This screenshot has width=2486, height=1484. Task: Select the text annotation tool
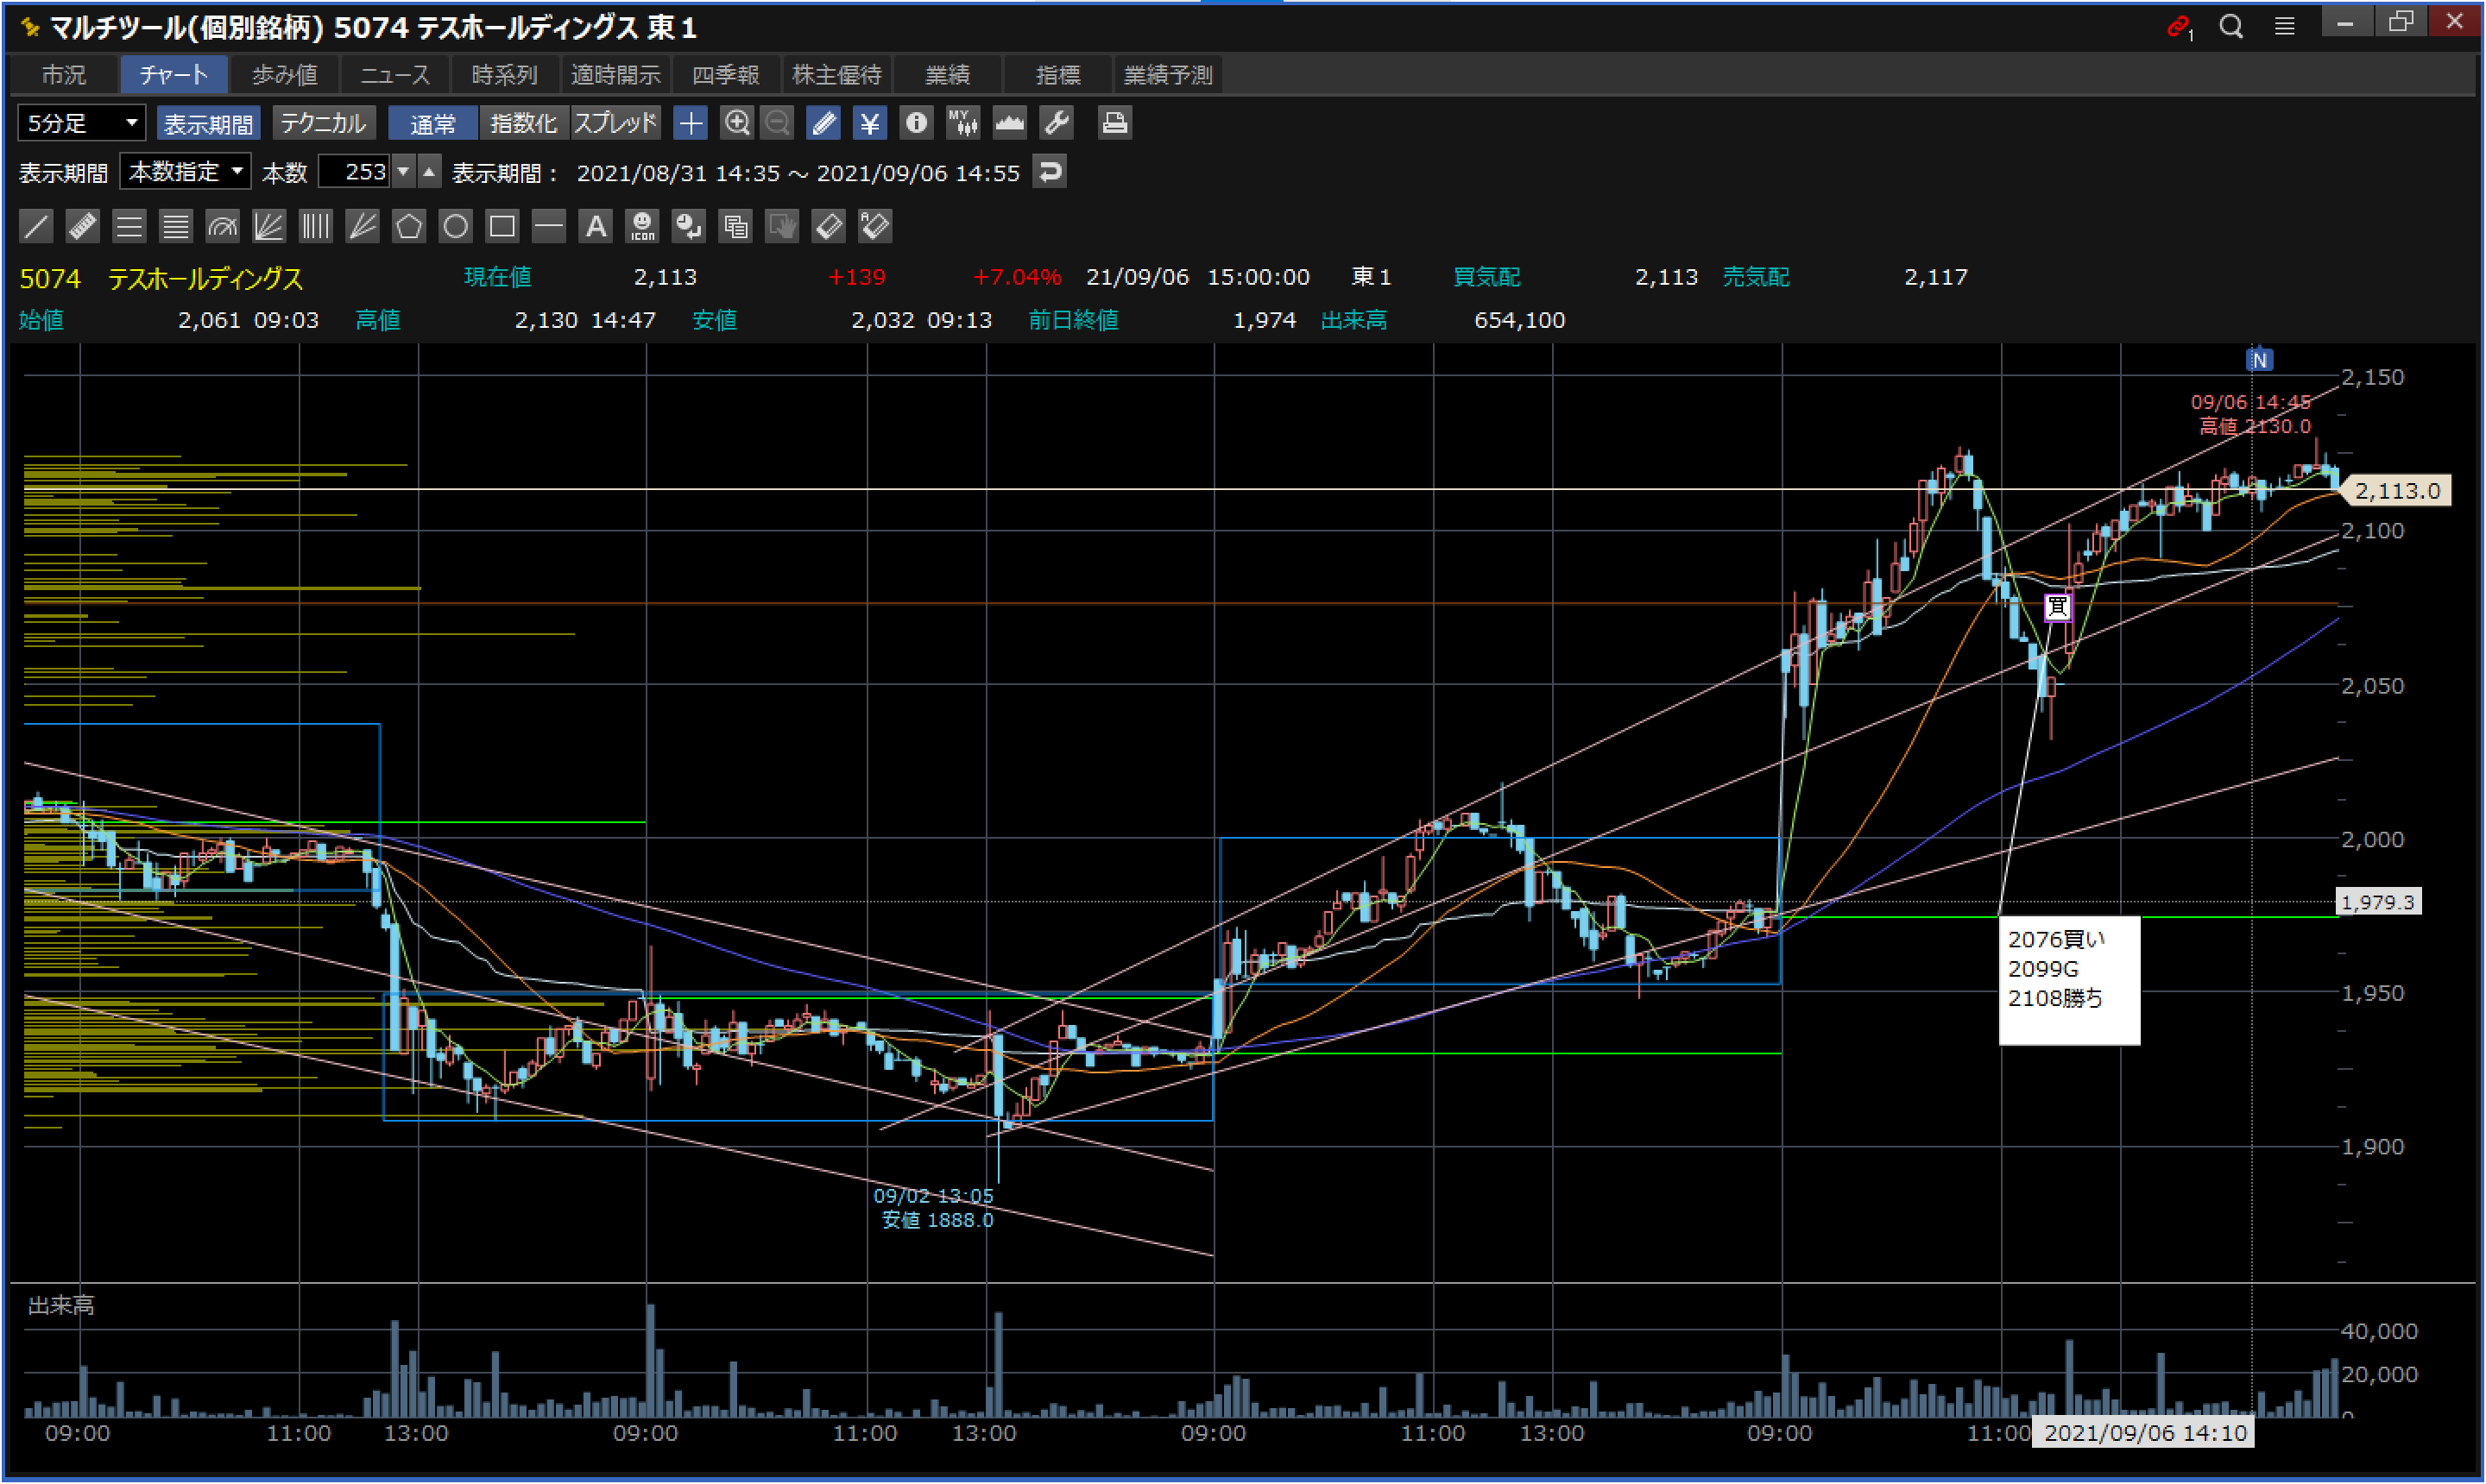596,226
